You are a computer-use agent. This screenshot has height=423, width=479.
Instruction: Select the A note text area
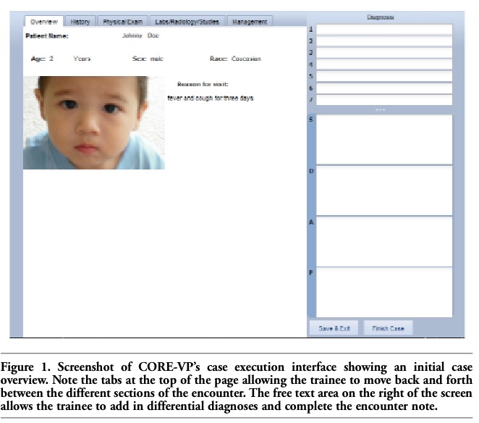384,240
